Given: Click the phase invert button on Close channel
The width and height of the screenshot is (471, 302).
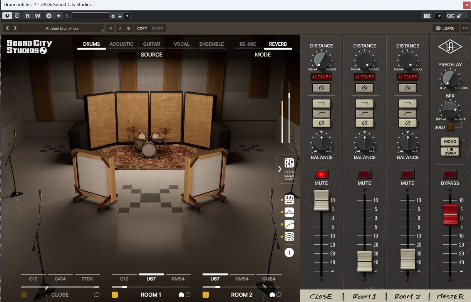Looking at the screenshot, I should (321, 123).
